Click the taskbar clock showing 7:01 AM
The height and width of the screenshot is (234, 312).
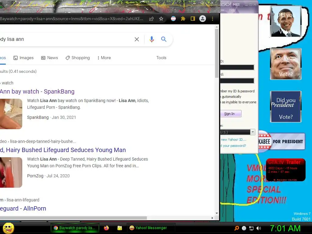click(285, 228)
